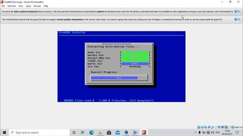Click the CPU features status icon
This screenshot has height=136, width=243.
click(226, 127)
